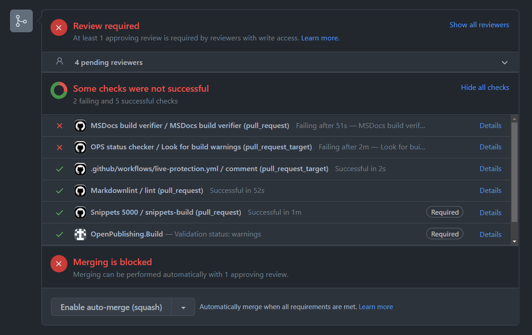The height and width of the screenshot is (335, 532).
Task: Click the Required badge on Snippets 5000
Action: 445,212
